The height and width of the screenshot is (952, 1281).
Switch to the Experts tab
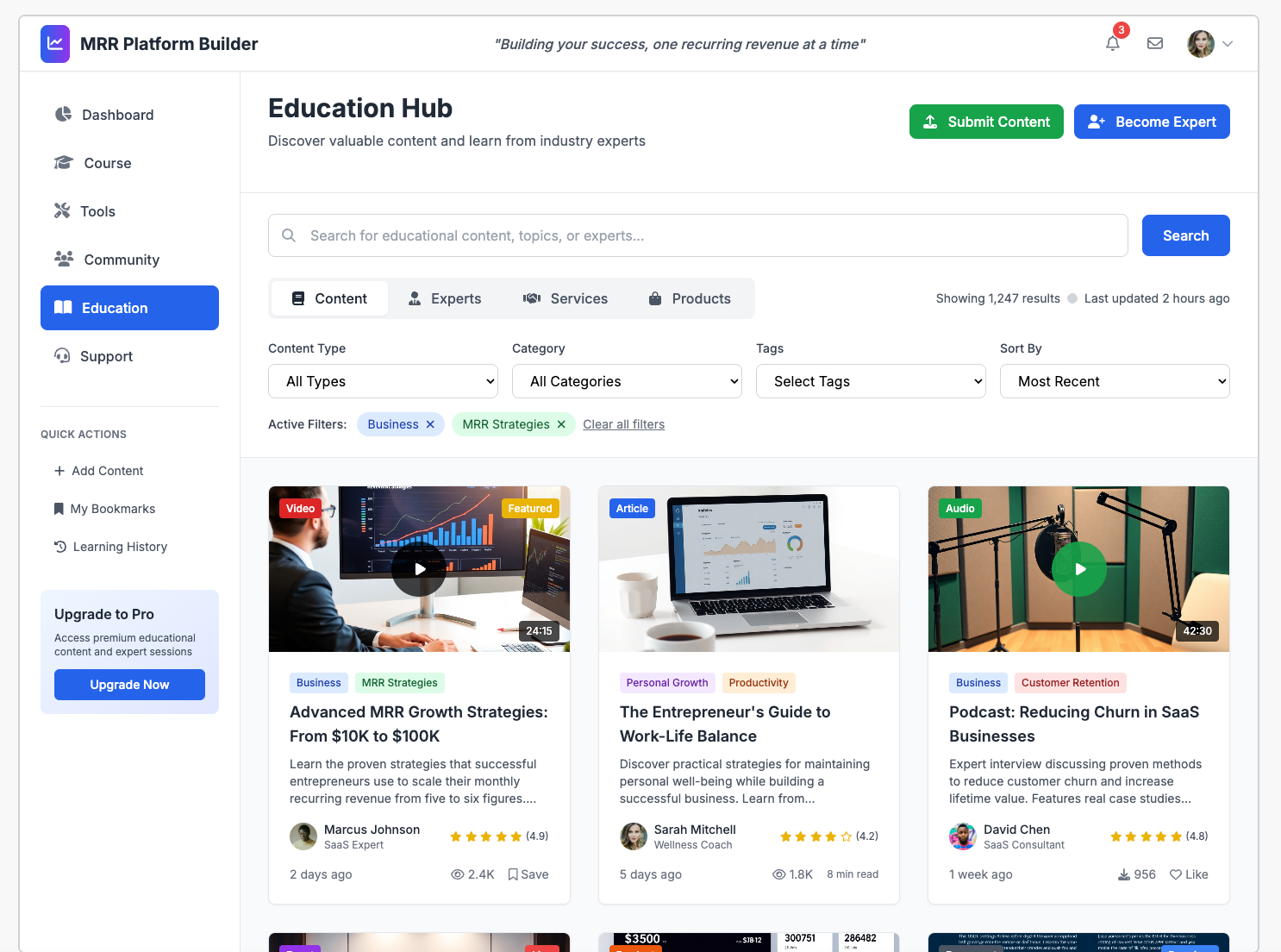point(446,297)
